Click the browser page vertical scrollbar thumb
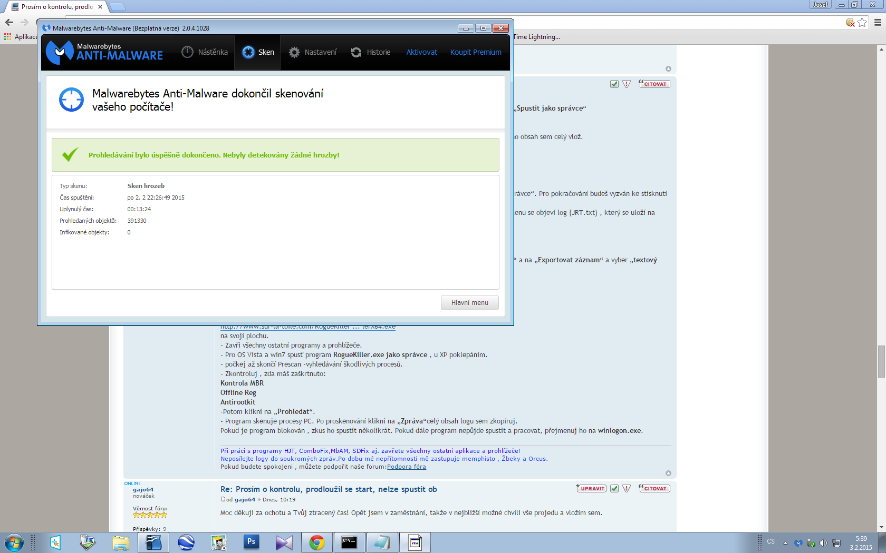Screen dimensions: 886x553 881,361
